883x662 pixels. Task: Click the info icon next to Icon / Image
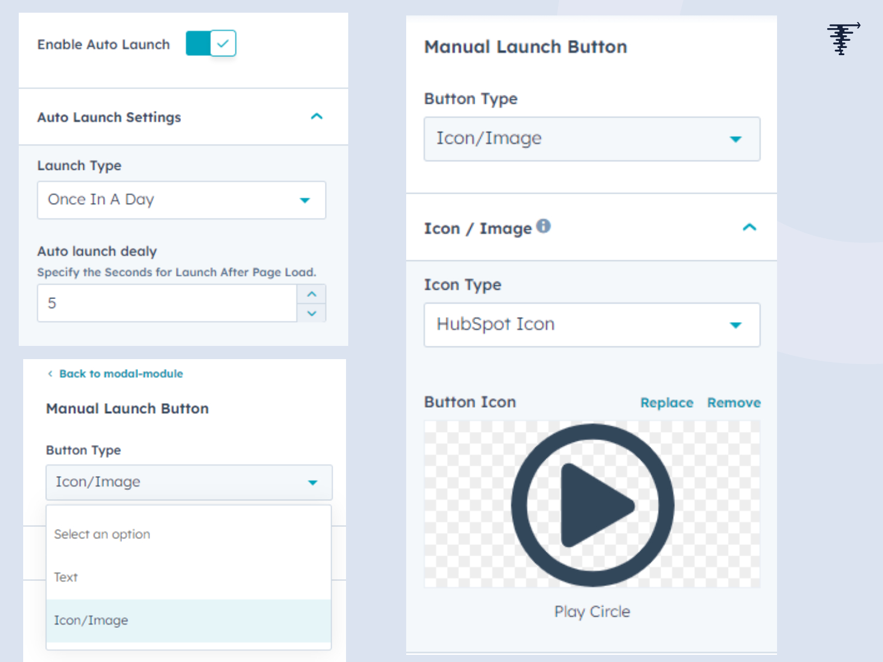[544, 226]
